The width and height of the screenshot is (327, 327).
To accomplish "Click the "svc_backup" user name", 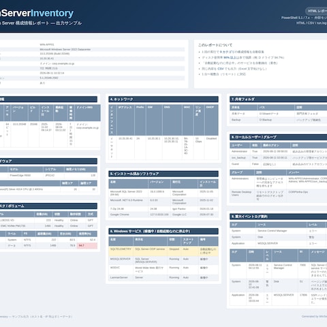I will (x=238, y=157).
